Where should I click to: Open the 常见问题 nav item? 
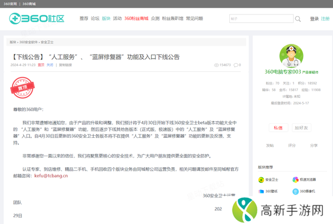(x=195, y=18)
